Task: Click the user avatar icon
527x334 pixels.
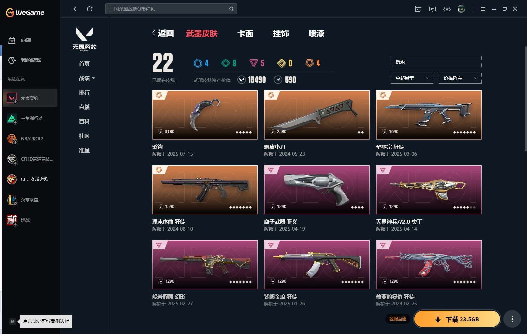Action: coord(461,9)
